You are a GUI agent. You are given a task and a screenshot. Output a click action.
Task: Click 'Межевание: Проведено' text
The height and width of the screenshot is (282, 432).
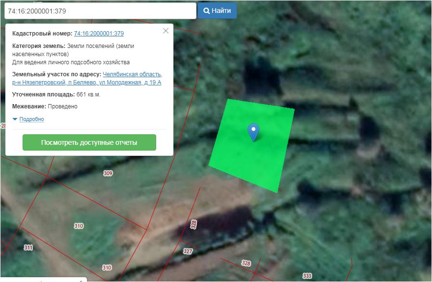pos(45,106)
